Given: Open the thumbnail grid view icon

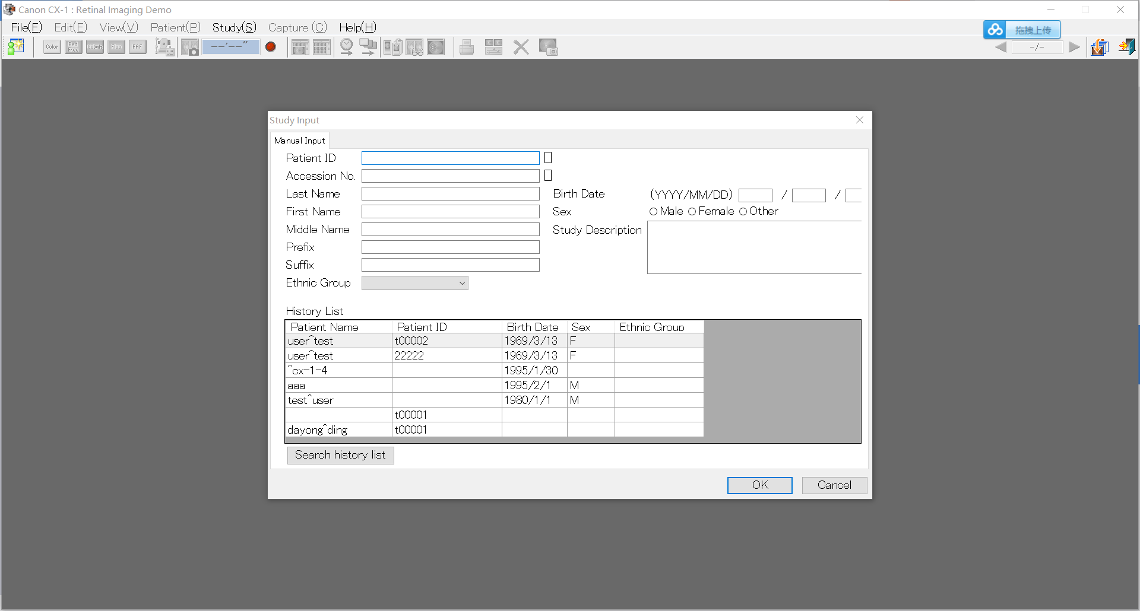Looking at the screenshot, I should 321,47.
